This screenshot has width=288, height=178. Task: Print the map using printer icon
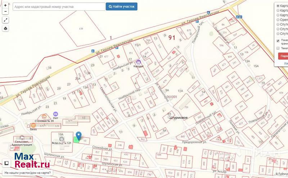click(x=5, y=29)
